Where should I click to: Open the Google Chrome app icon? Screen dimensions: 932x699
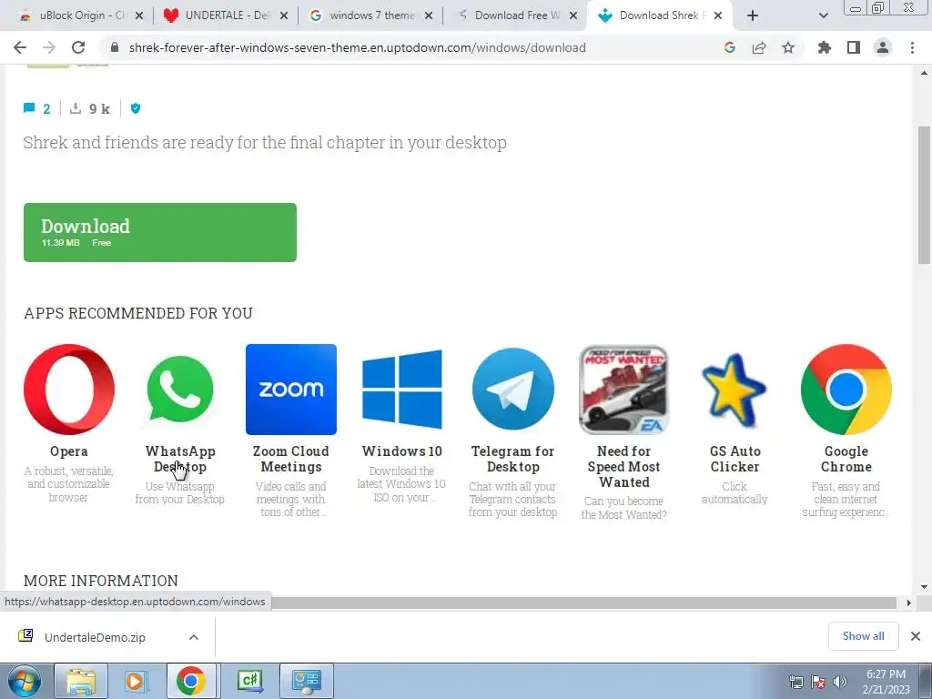(x=846, y=390)
